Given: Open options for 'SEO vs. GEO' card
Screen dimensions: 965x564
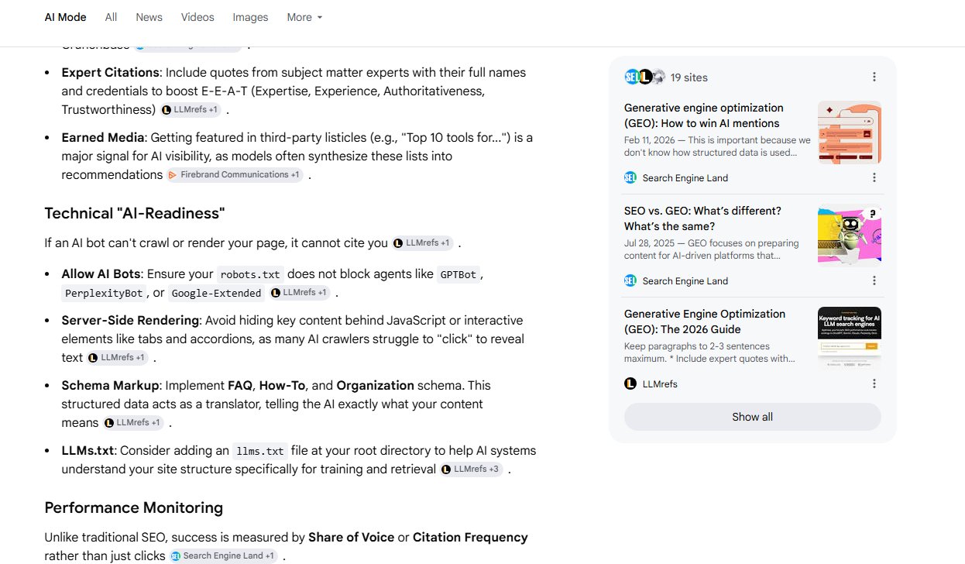Looking at the screenshot, I should 874,280.
